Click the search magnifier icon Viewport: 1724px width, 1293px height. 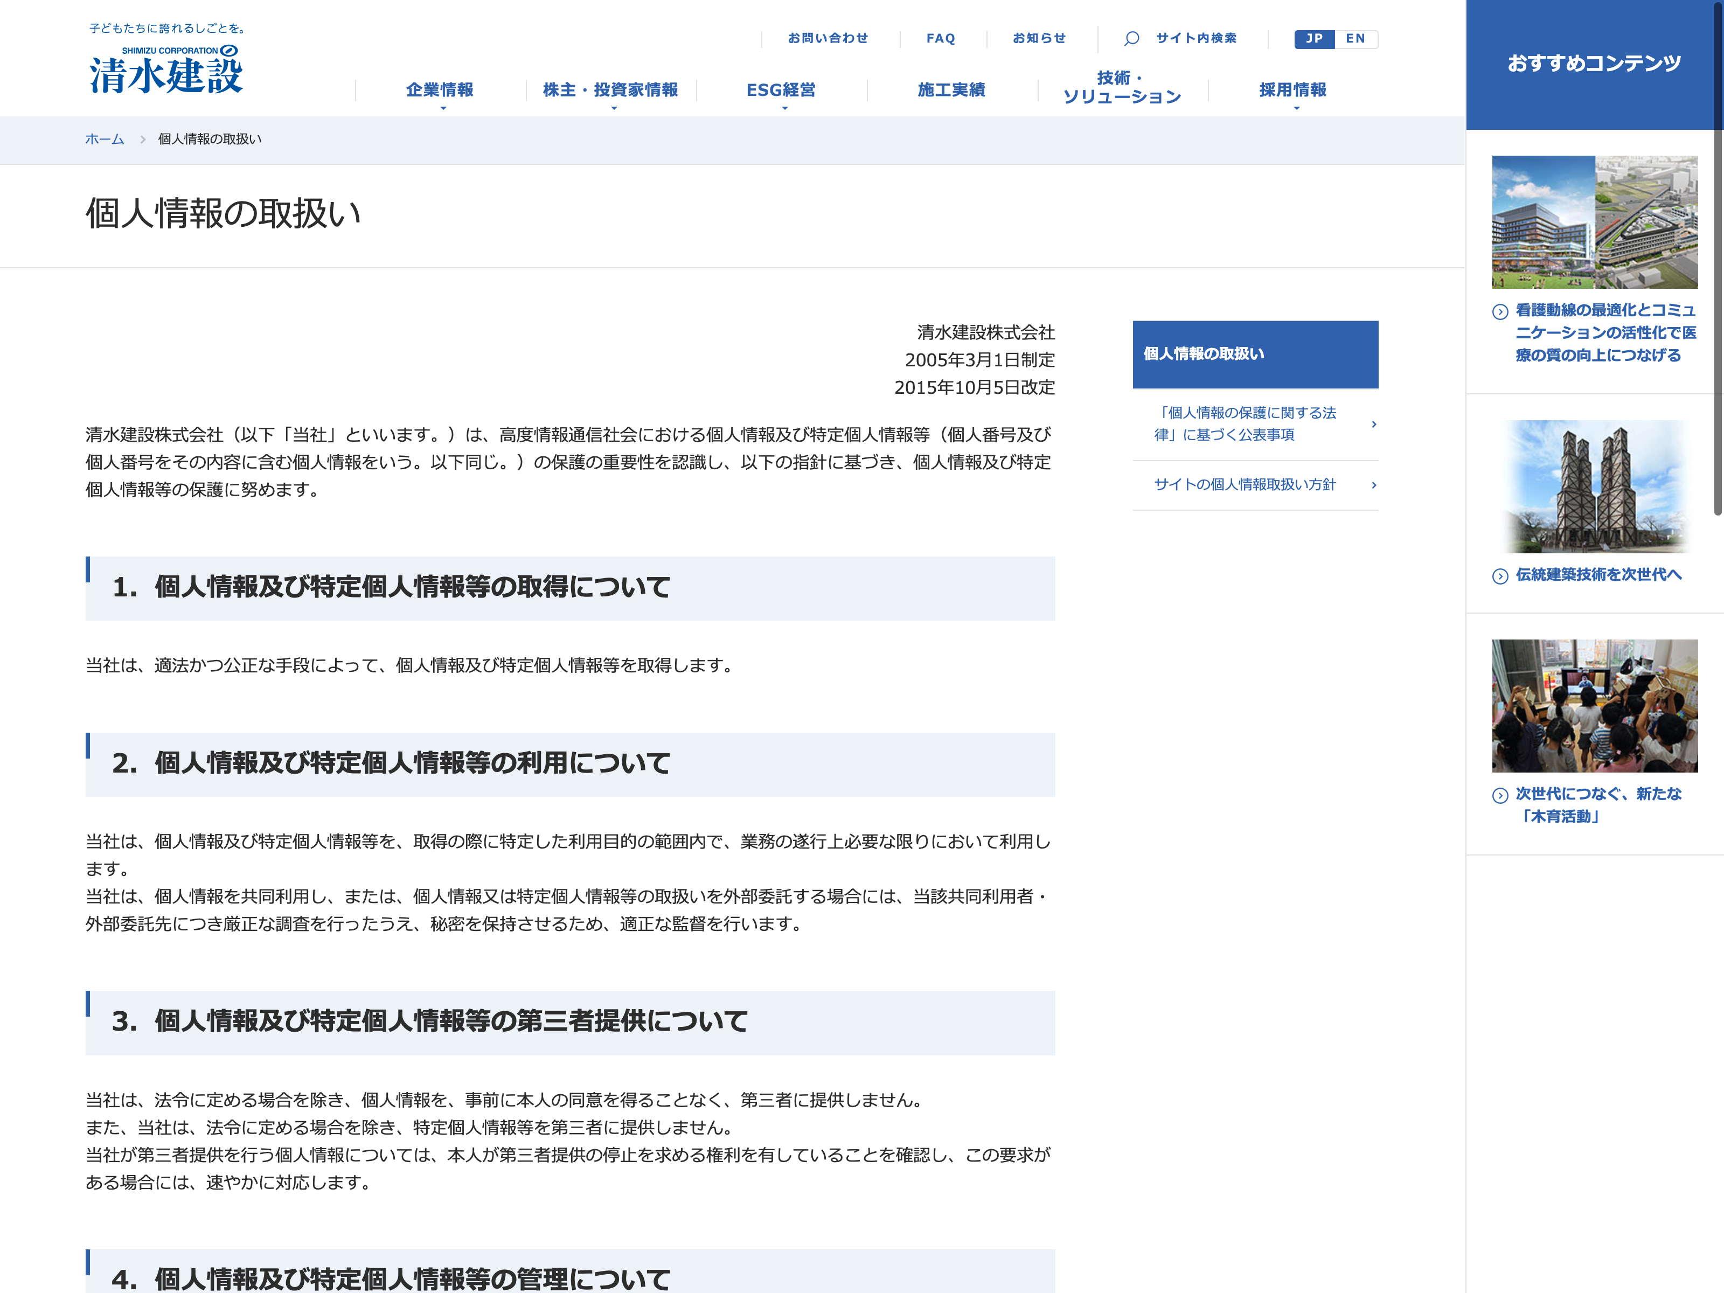pos(1132,38)
